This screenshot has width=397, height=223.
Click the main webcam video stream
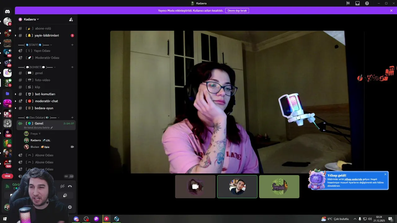[x=237, y=102]
